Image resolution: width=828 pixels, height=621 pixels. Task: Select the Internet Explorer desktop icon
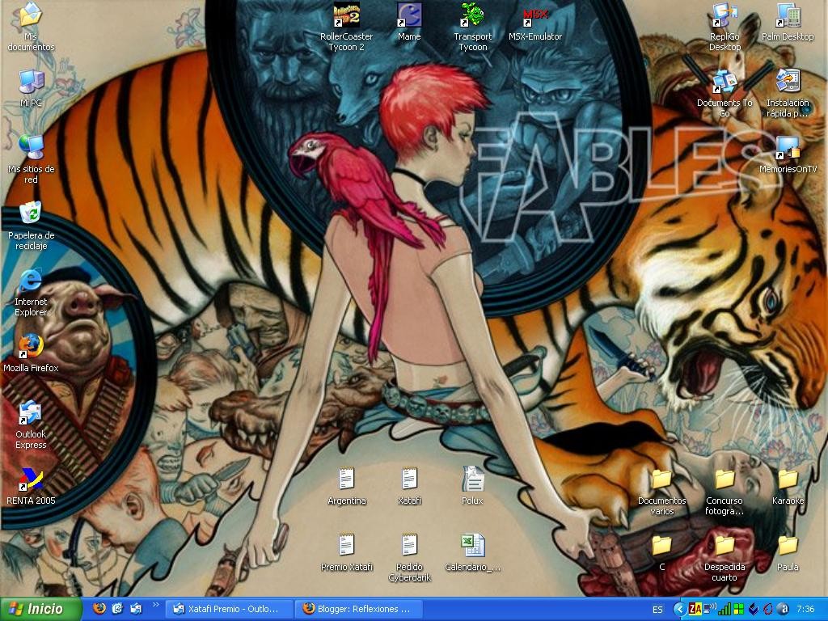pyautogui.click(x=31, y=292)
